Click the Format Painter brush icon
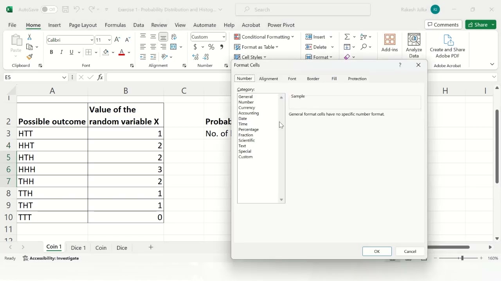The image size is (501, 281). tap(30, 57)
